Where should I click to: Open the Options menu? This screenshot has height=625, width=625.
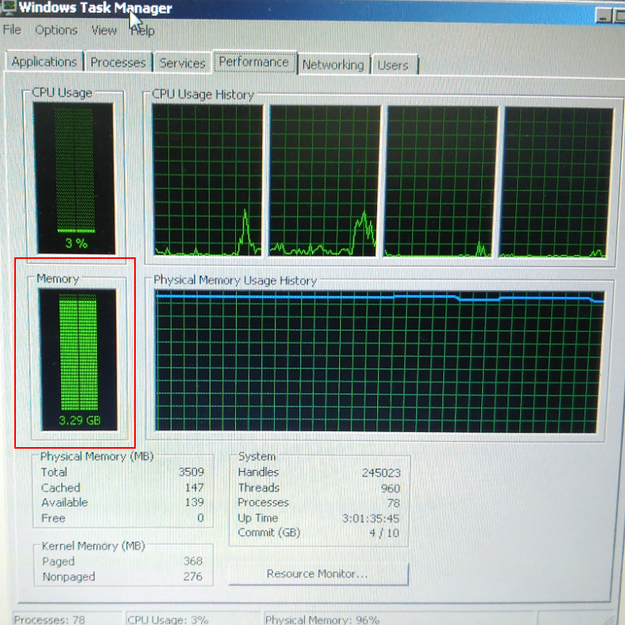56,30
